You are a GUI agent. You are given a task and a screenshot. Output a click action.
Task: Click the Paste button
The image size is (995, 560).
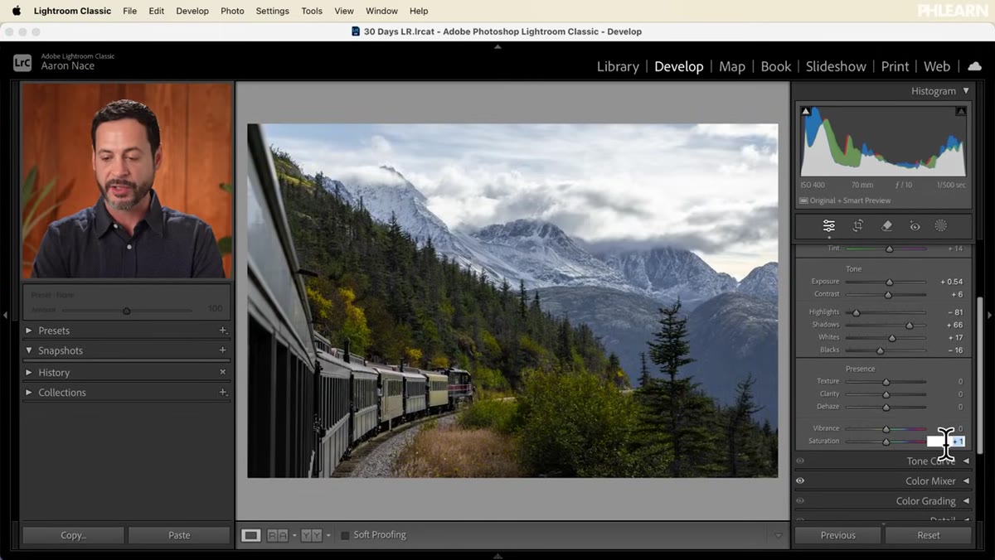coord(179,535)
